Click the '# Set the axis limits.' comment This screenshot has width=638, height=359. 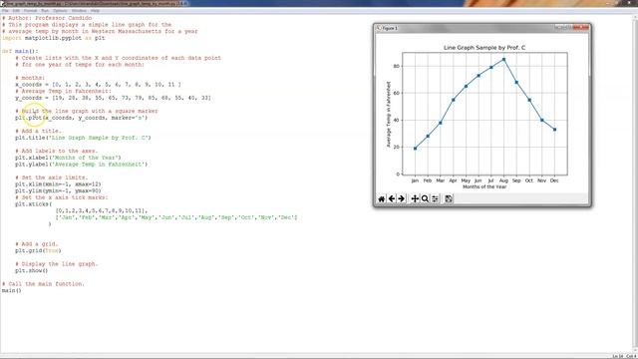51,178
